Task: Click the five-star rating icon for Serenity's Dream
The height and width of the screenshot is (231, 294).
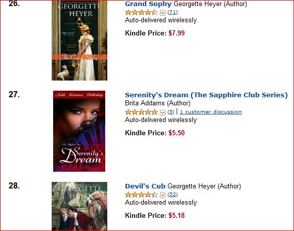Action: (x=141, y=112)
